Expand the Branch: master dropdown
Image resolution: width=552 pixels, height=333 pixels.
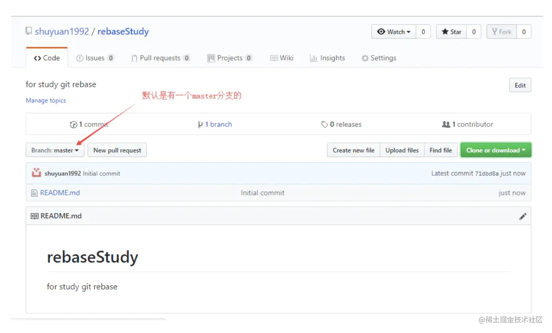[x=55, y=150]
